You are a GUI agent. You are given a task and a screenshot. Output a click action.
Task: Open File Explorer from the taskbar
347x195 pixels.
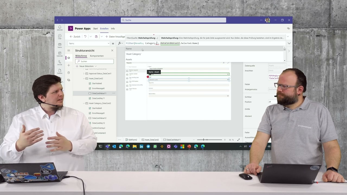(134, 147)
